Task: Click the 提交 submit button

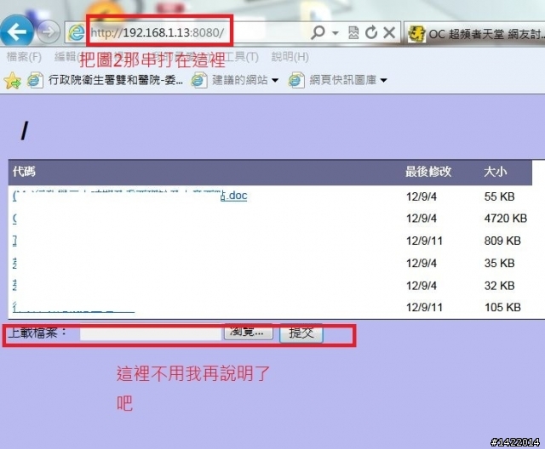Action: [x=301, y=333]
